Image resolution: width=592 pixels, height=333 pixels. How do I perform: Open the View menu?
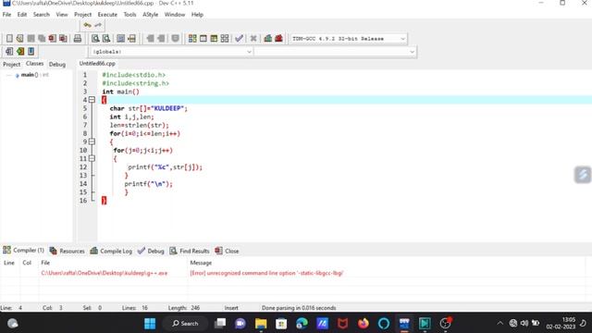(62, 15)
